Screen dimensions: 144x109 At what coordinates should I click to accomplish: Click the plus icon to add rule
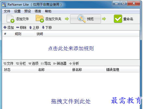pyautogui.click(x=5, y=27)
